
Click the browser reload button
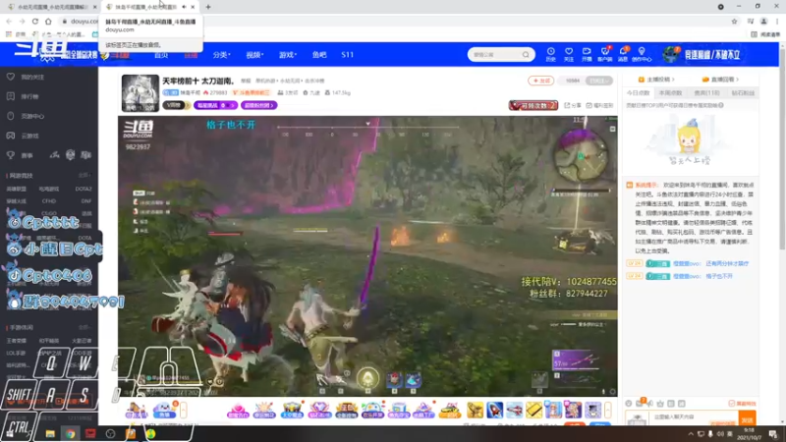click(35, 21)
